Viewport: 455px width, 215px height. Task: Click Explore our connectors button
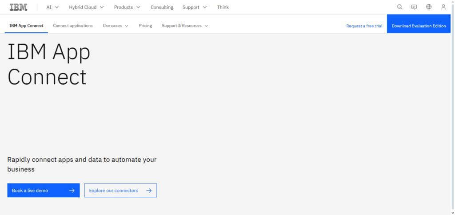[121, 191]
